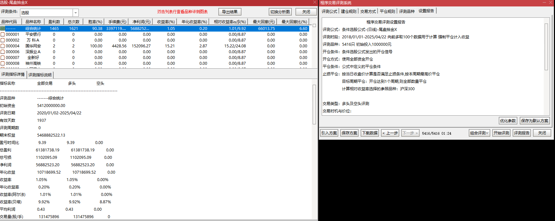Click the 期末权益 5468882522.13 value
The width and height of the screenshot is (555, 221).
pos(51,135)
